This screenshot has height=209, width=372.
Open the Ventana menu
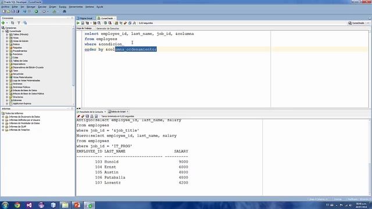tap(90, 6)
